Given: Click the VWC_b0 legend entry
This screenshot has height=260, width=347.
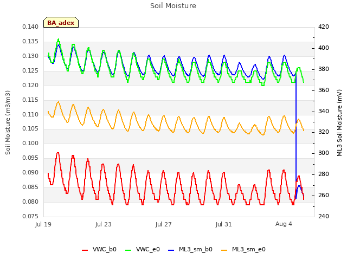Looking at the screenshot, I should tap(99, 249).
